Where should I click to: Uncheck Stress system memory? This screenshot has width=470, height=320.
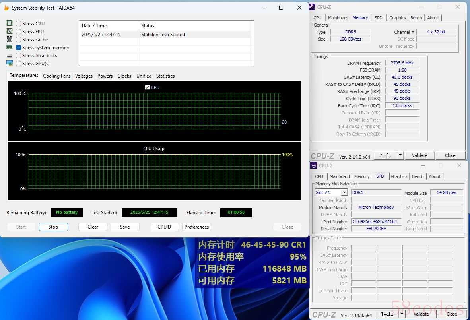point(19,48)
